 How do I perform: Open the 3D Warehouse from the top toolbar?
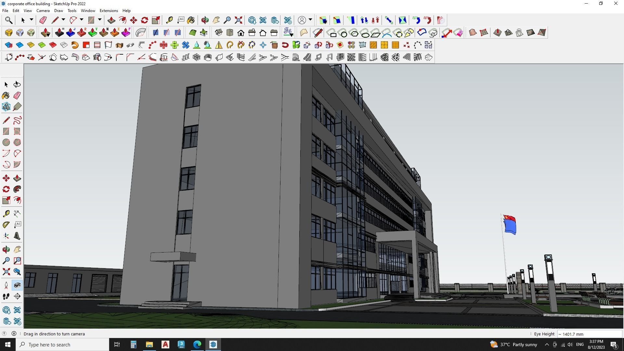click(252, 20)
